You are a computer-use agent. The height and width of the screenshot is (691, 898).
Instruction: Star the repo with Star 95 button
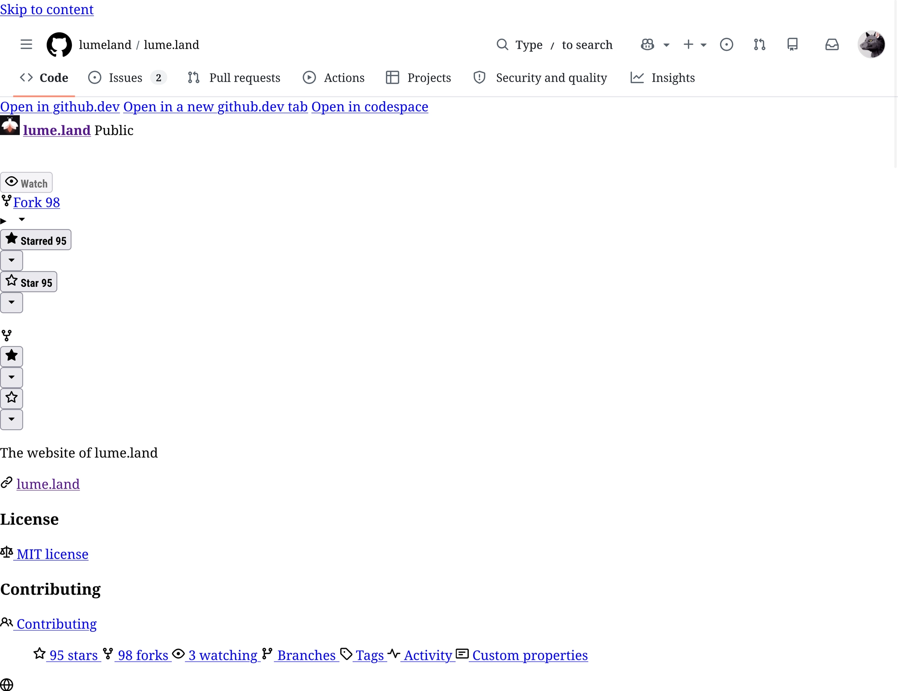pyautogui.click(x=29, y=282)
